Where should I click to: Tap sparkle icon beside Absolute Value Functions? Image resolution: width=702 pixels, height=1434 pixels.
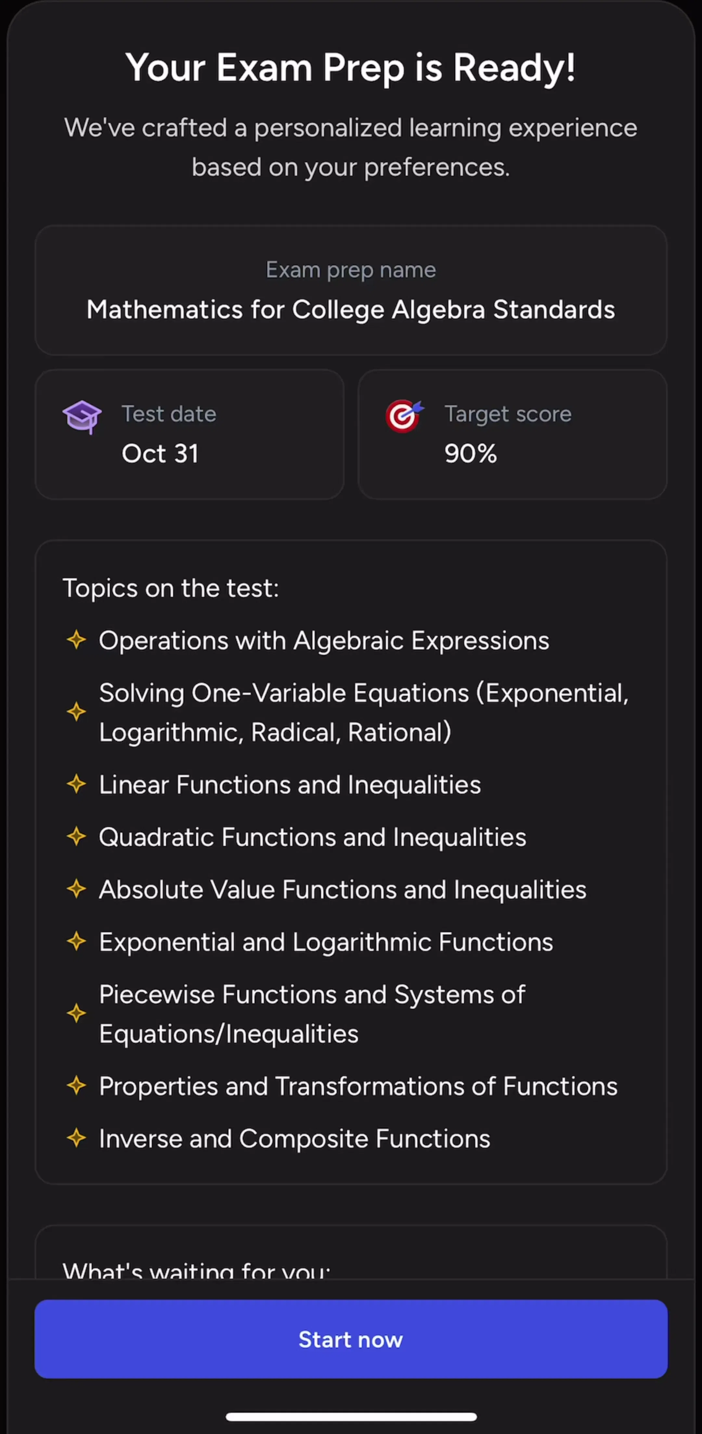coord(76,888)
